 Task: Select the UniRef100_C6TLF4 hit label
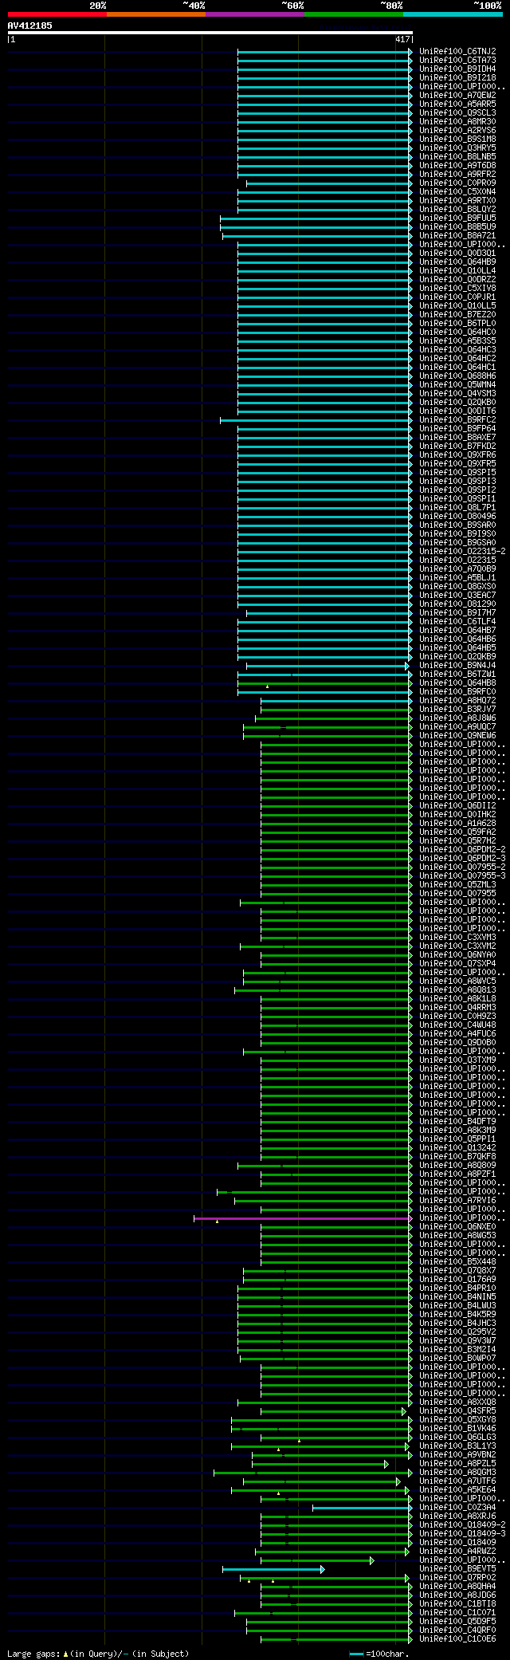tap(457, 622)
